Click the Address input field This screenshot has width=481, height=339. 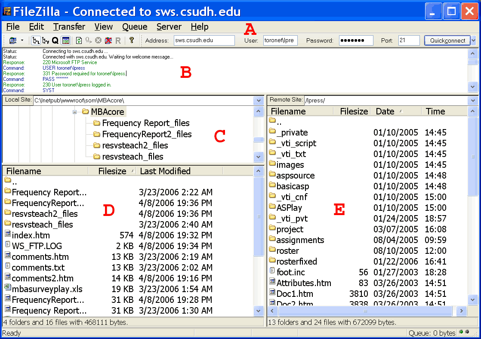pyautogui.click(x=204, y=40)
